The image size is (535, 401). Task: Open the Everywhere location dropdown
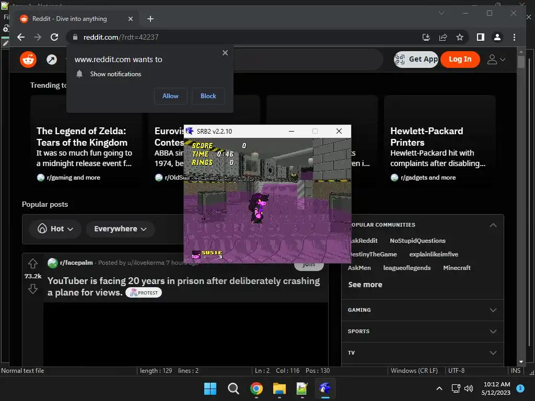[120, 229]
